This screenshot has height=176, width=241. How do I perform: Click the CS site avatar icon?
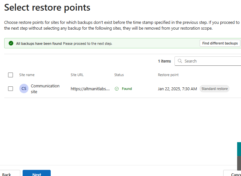click(x=24, y=89)
